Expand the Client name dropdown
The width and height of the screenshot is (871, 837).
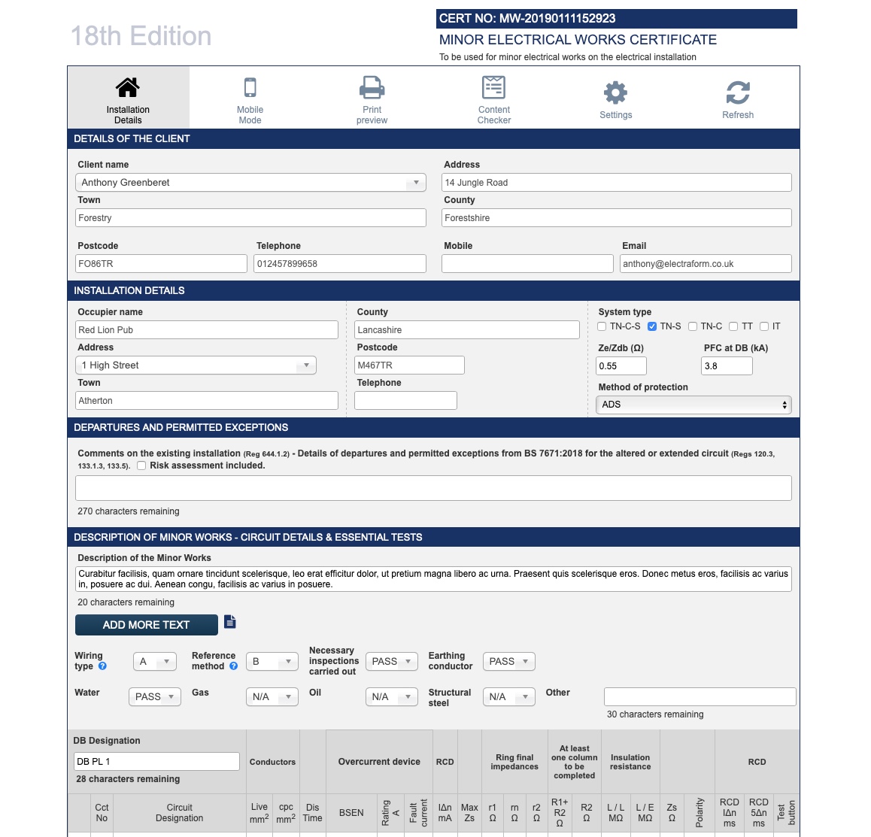[416, 182]
